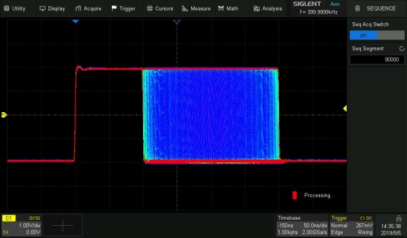Click the Trigger flag icon
Screen dimensions: 407x238
pos(113,9)
